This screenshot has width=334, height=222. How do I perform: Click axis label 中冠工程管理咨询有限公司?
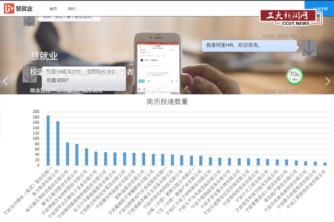[x=306, y=189]
